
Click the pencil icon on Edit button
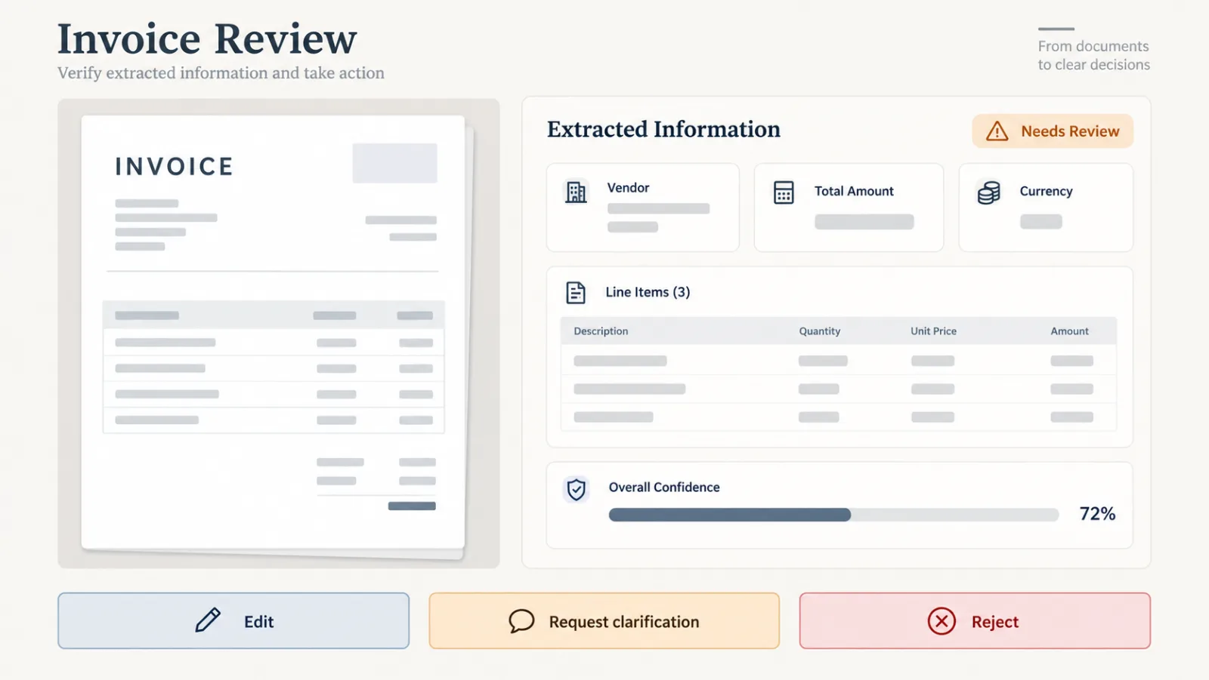coord(208,620)
